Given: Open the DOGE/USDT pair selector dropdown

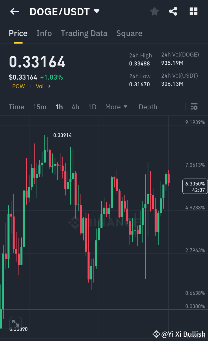Looking at the screenshot, I should tap(64, 12).
